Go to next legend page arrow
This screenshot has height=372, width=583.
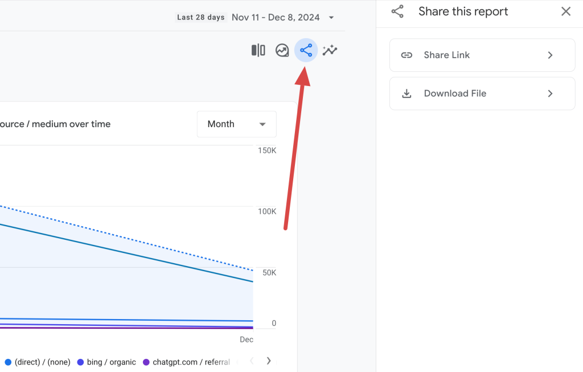pyautogui.click(x=269, y=361)
